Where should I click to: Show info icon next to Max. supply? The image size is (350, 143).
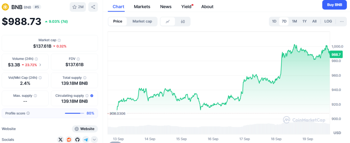coord(35,96)
